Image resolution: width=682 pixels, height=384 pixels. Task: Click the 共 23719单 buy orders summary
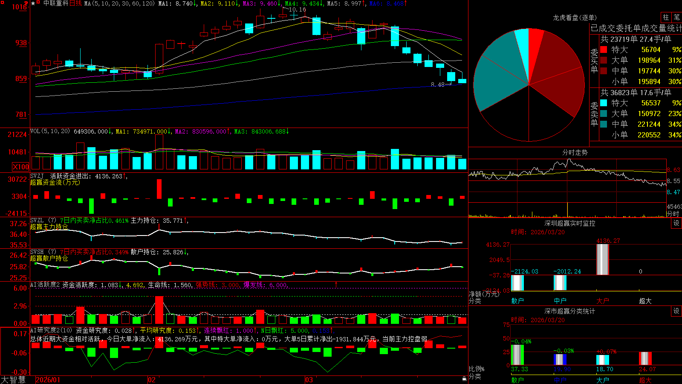[636, 39]
